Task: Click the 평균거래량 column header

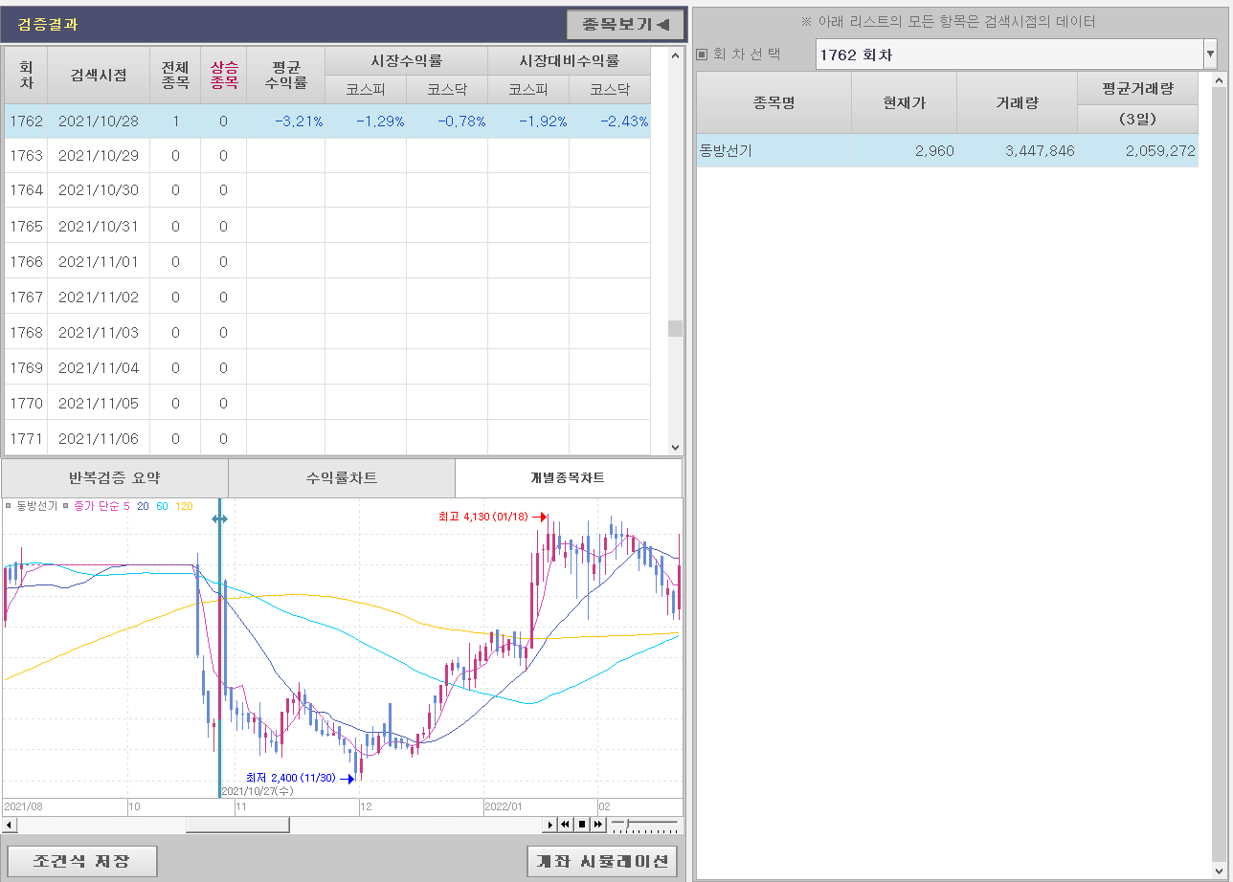Action: pyautogui.click(x=1138, y=89)
